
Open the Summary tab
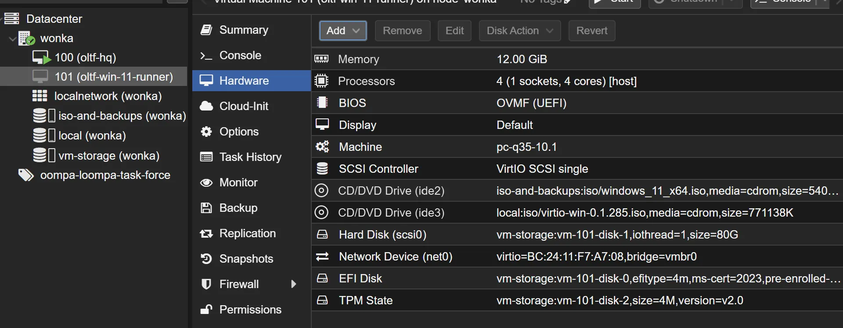[x=252, y=30]
